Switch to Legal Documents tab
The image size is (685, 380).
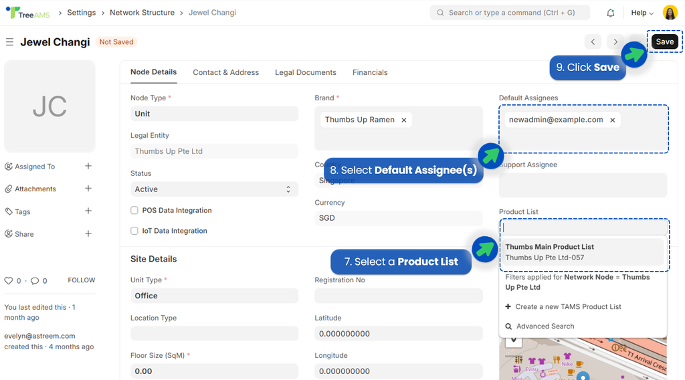305,72
